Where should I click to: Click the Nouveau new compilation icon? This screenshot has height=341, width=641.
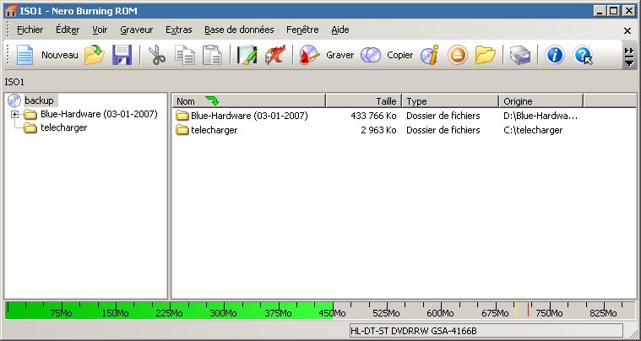point(25,55)
